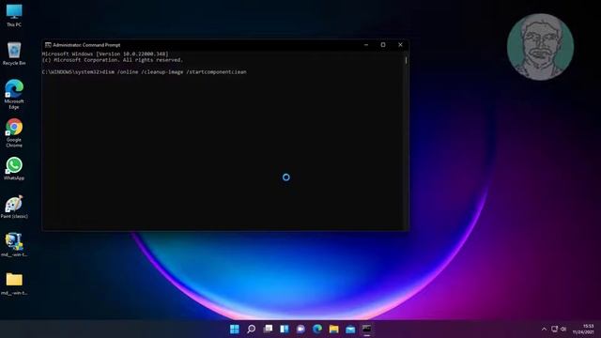Select Google Chrome desktop shortcut
This screenshot has width=601, height=338.
point(14,132)
